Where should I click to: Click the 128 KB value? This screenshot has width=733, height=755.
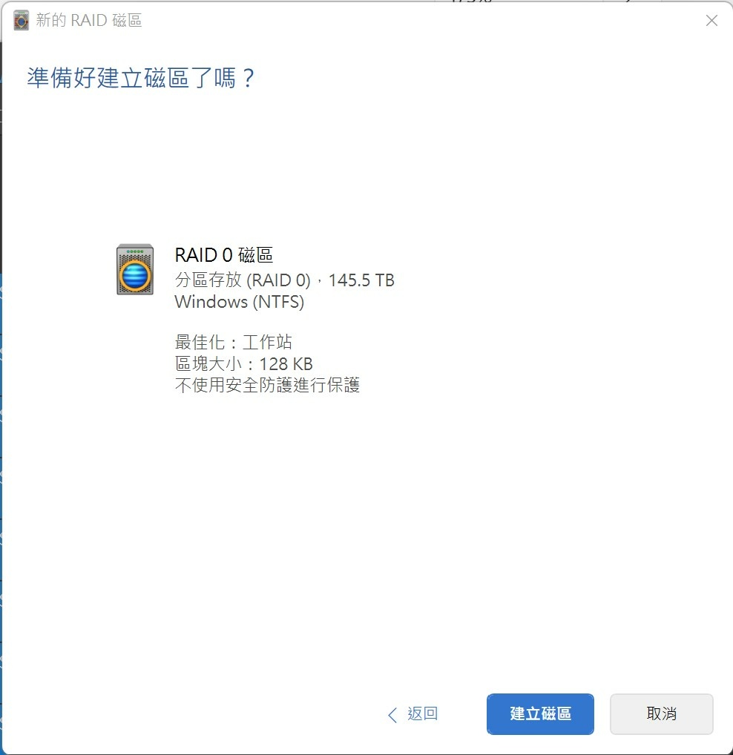(x=286, y=363)
